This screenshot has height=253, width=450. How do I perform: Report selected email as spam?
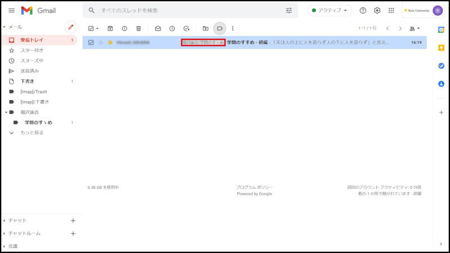(124, 28)
